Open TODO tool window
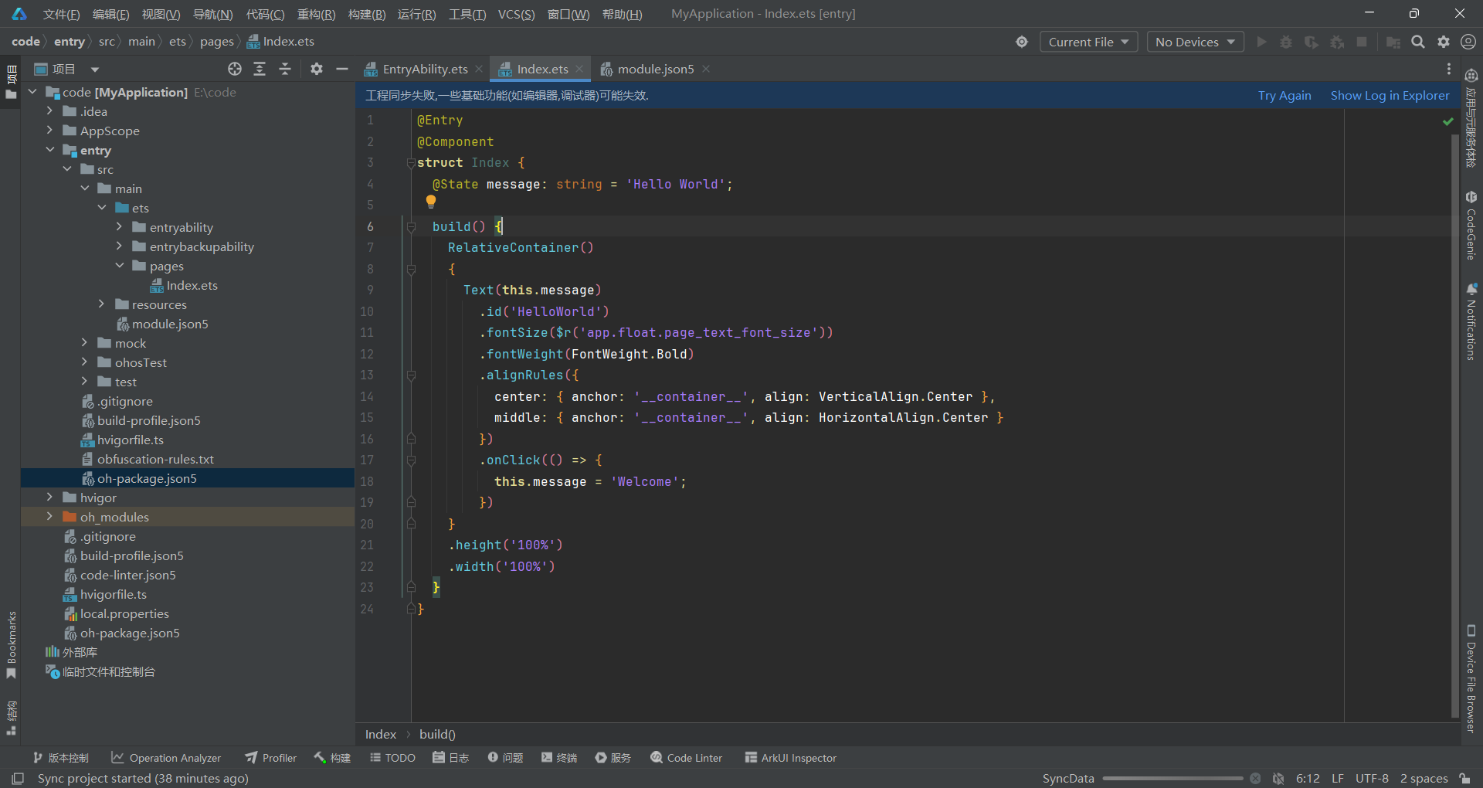 coord(393,758)
